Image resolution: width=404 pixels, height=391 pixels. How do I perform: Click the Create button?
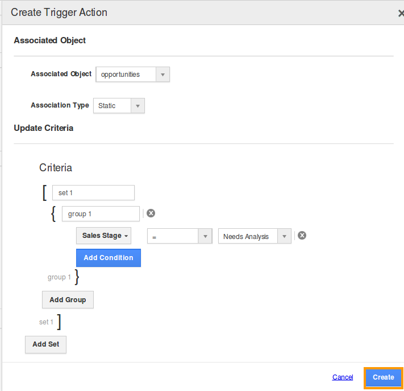pos(383,377)
